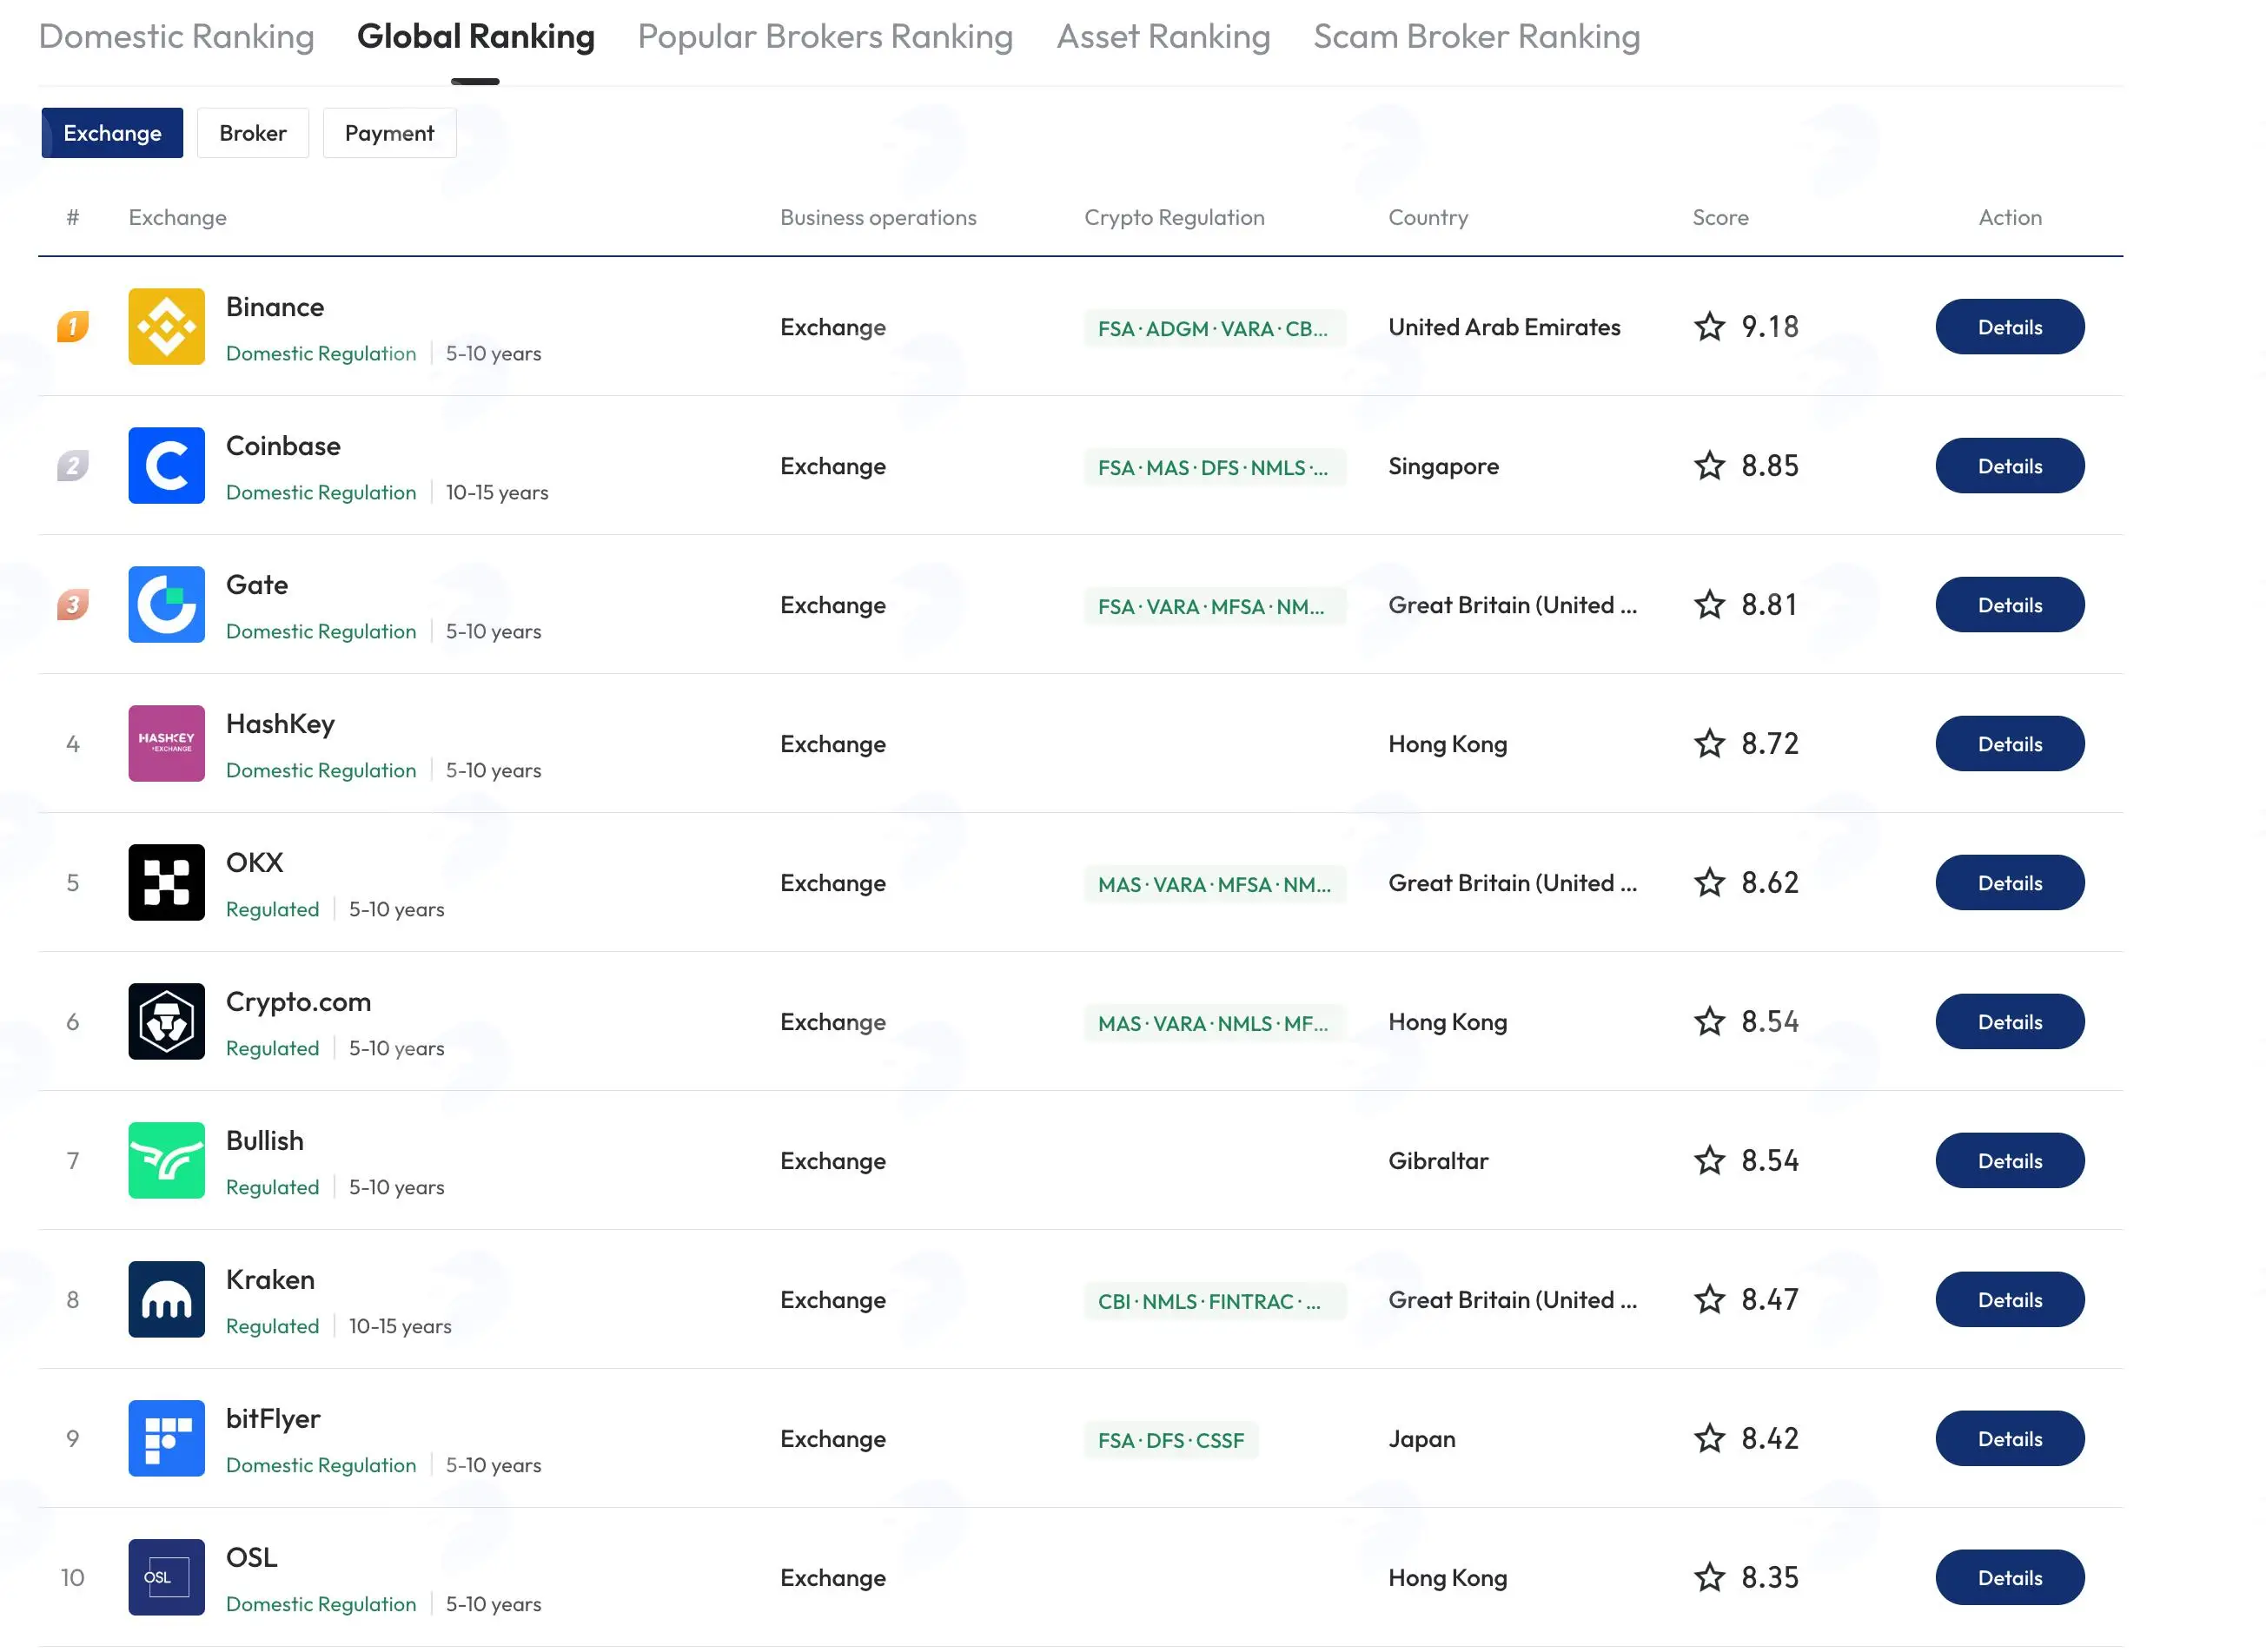Click the Coinbase exchange name
The image size is (2266, 1652).
pos(283,446)
